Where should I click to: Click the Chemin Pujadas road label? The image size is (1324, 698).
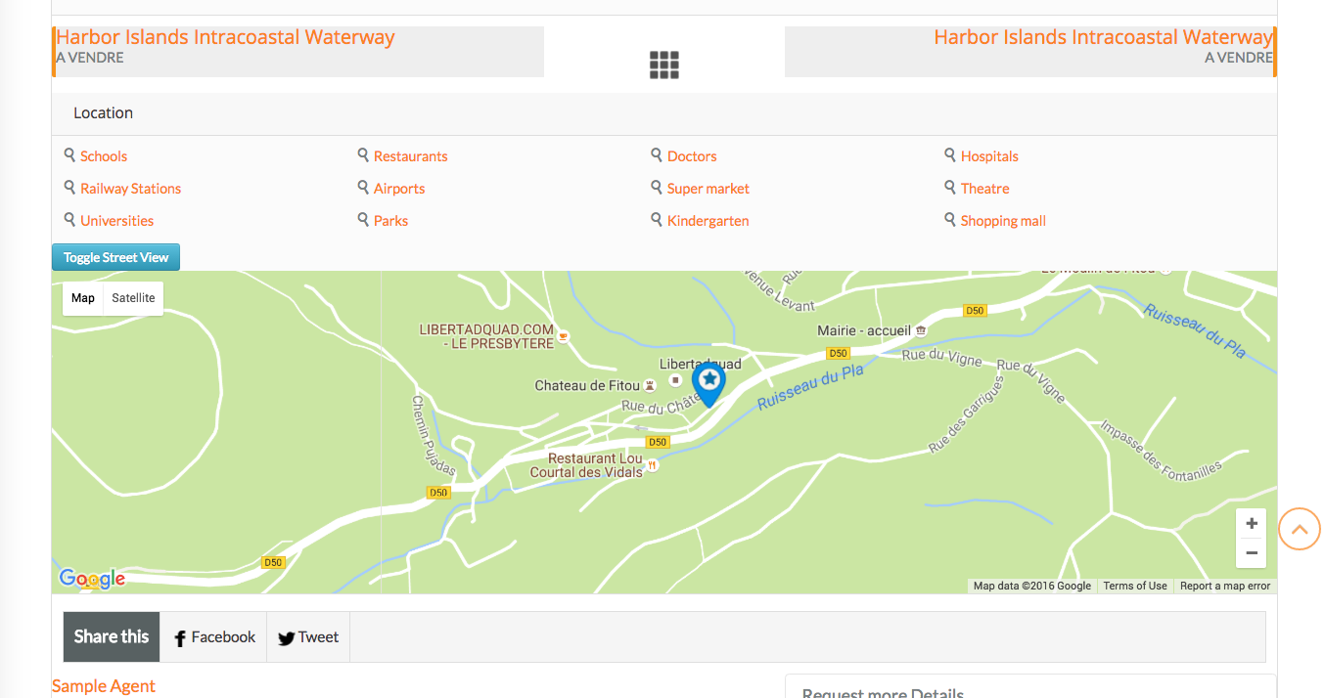434,435
